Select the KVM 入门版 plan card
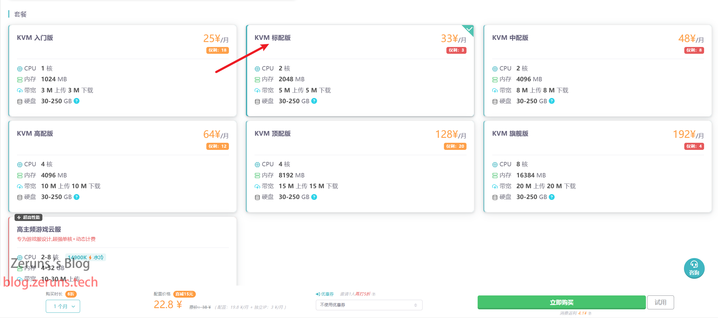Image resolution: width=718 pixels, height=318 pixels. (x=123, y=71)
